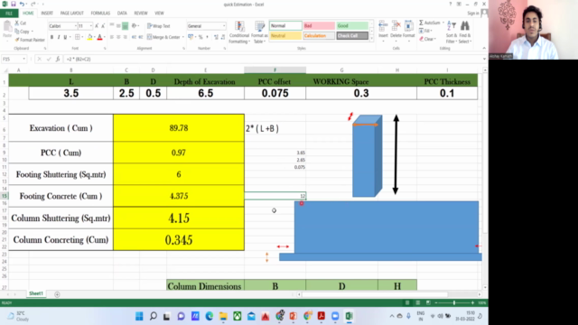This screenshot has height=325, width=578.
Task: Click the zoom slider in status bar
Action: [454, 303]
